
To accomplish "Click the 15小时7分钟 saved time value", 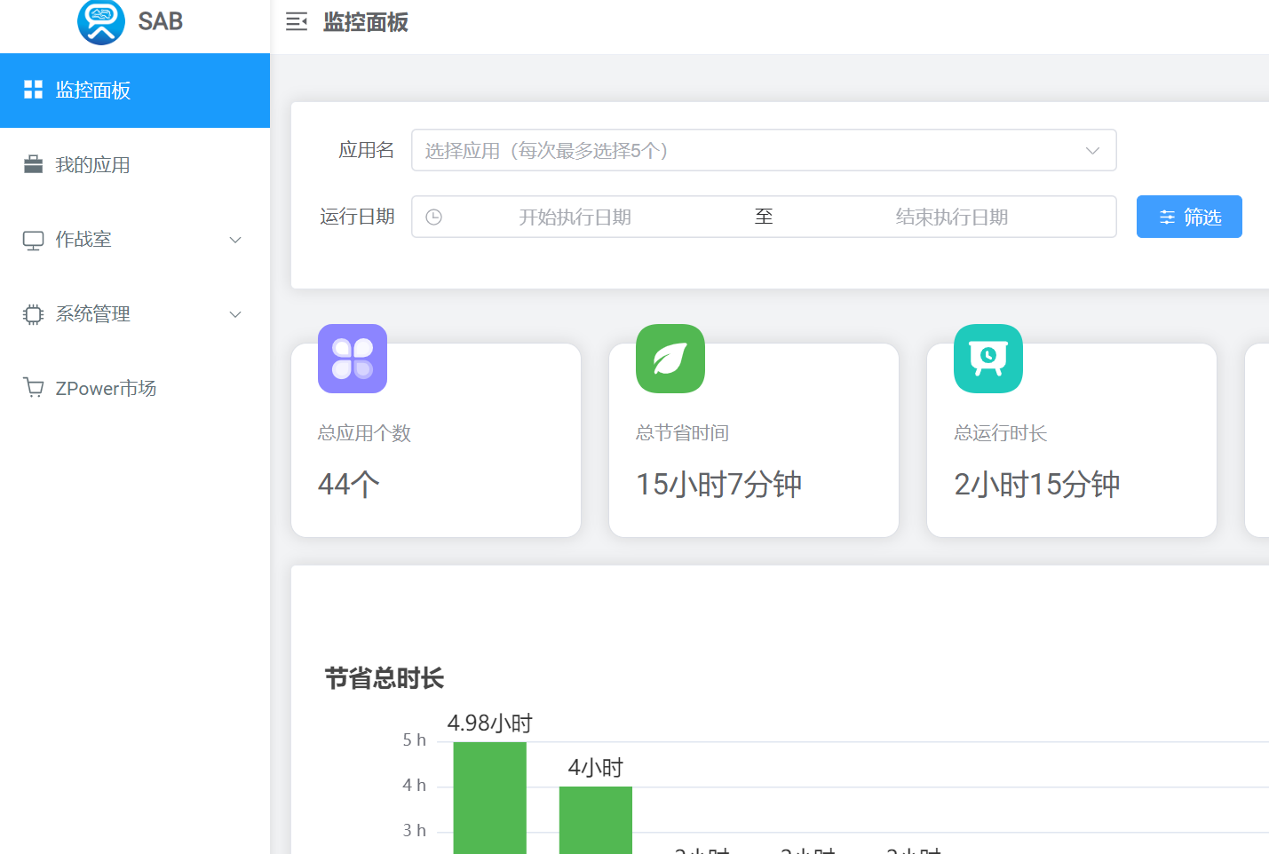I will [719, 485].
